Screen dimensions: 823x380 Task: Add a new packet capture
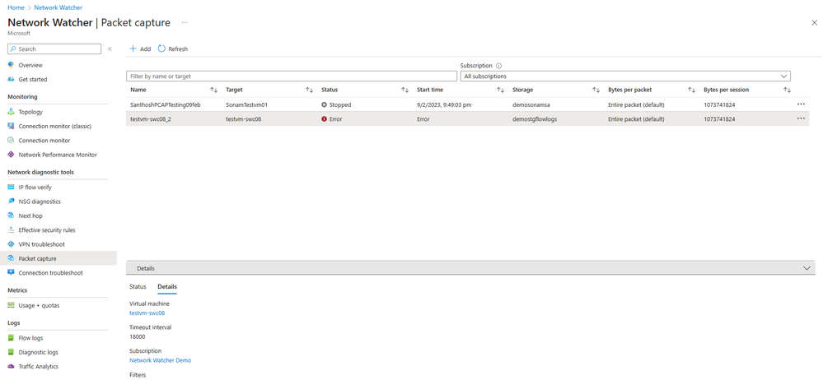tap(140, 49)
